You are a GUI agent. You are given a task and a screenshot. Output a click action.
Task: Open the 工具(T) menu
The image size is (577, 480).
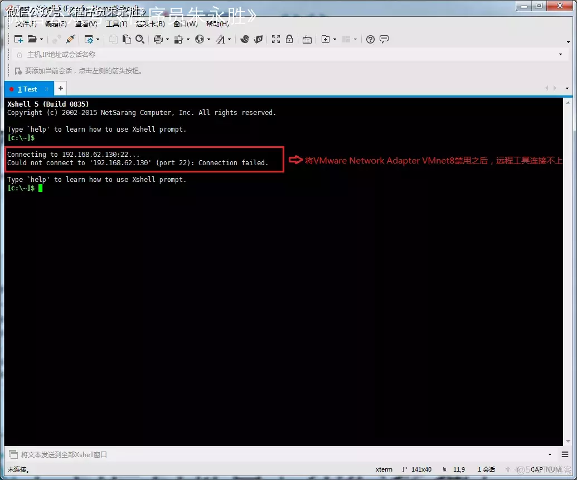click(117, 24)
